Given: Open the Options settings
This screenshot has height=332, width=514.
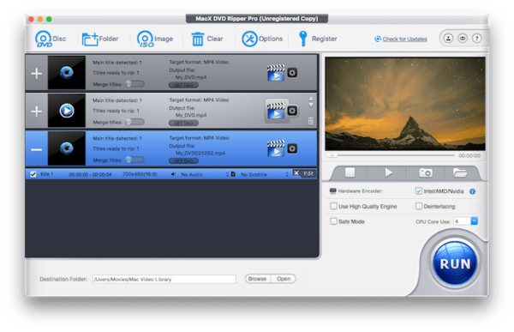Looking at the screenshot, I should click(x=262, y=39).
